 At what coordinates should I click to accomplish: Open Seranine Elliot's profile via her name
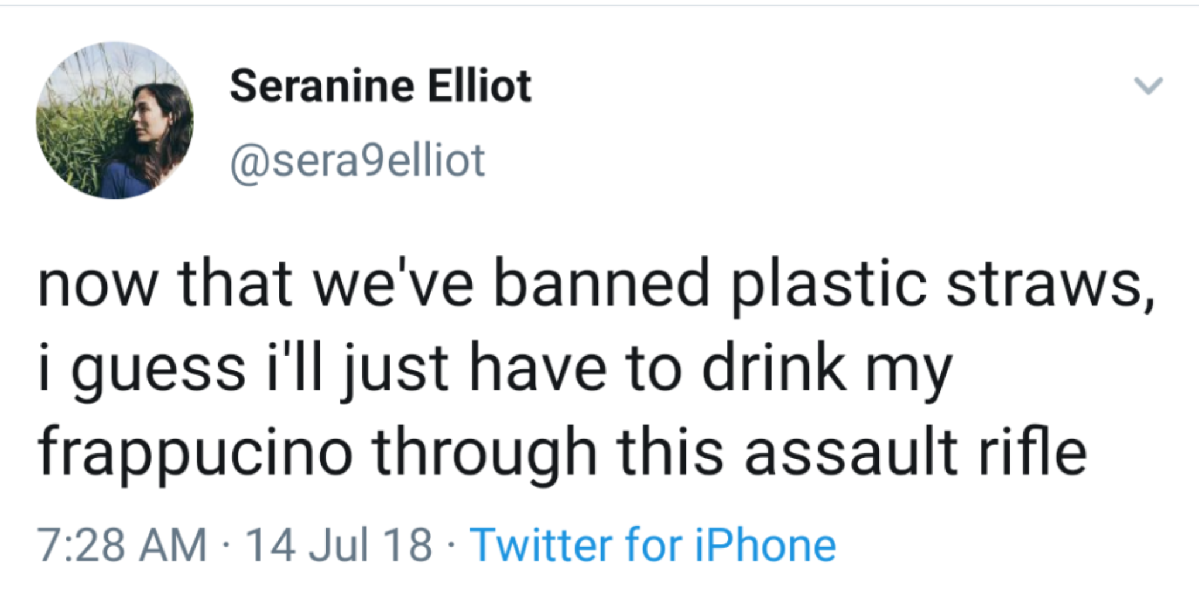(x=381, y=86)
